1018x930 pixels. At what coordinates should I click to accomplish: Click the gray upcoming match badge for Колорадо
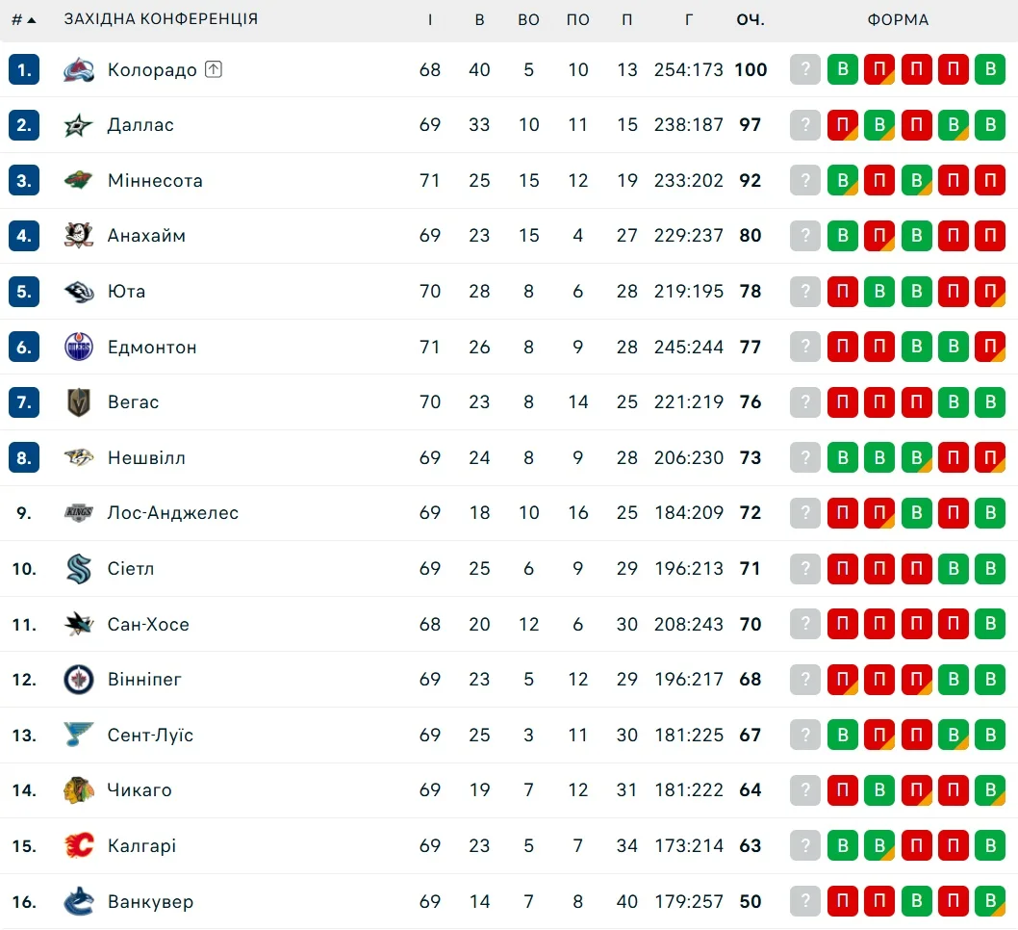pyautogui.click(x=805, y=69)
